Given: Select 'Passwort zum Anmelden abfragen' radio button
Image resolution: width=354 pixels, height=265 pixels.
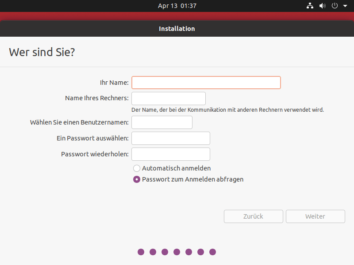Looking at the screenshot, I should 137,179.
